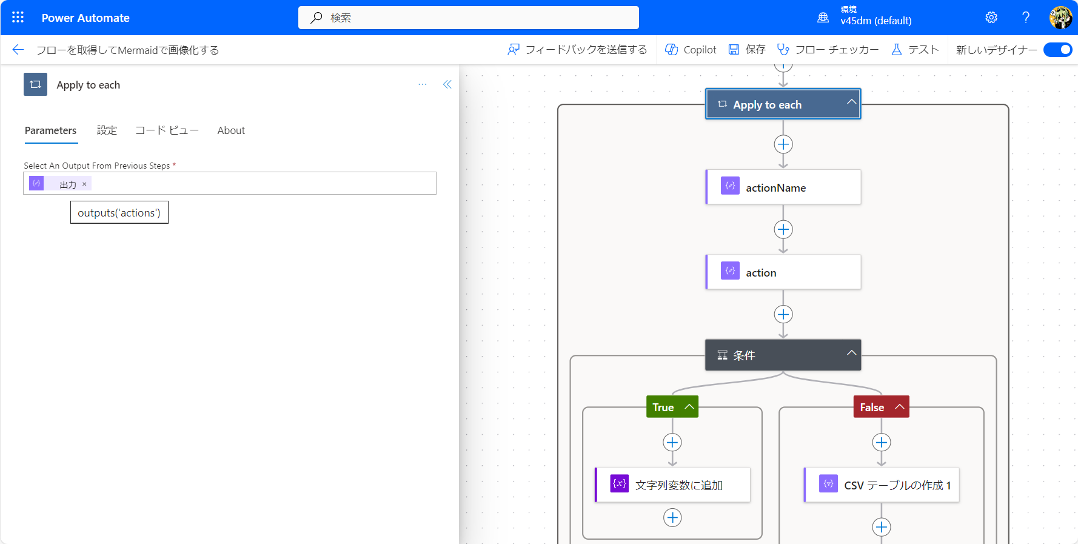This screenshot has width=1078, height=544.
Task: Select the 条件 condition node
Action: tap(783, 355)
